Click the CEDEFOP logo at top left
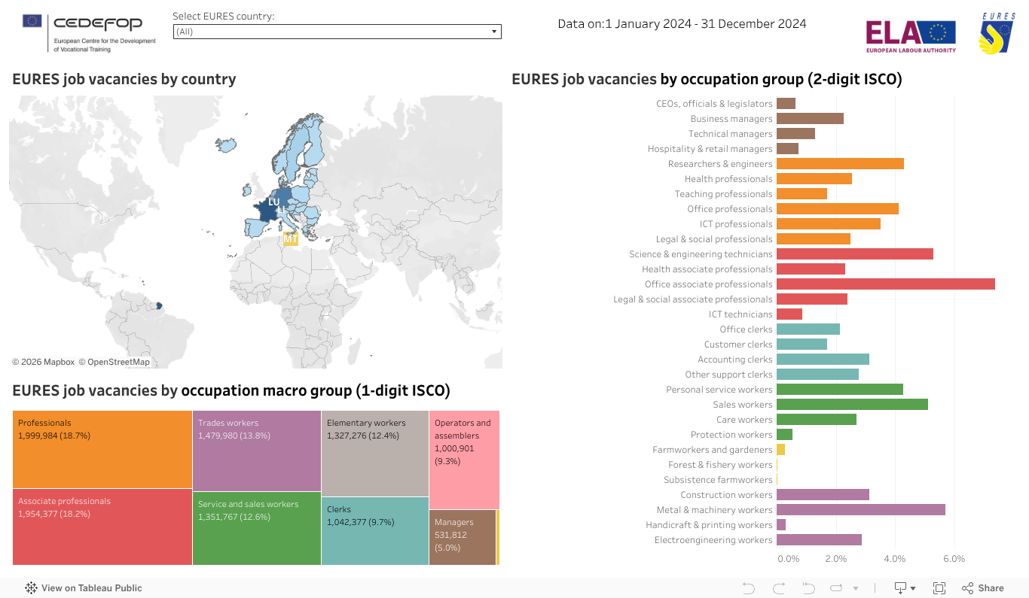The height and width of the screenshot is (598, 1029). coord(89,33)
